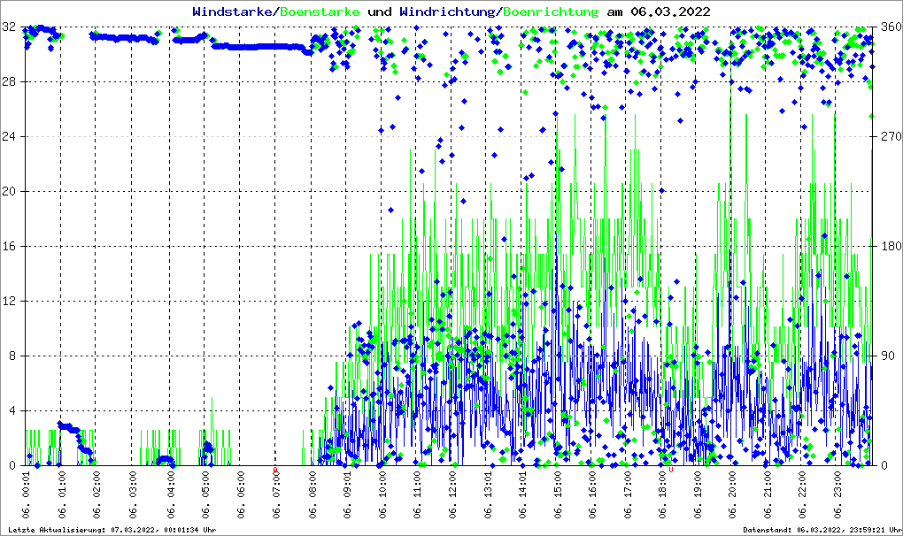The width and height of the screenshot is (903, 536).
Task: Click the 24 value on left axis
Action: 10,137
